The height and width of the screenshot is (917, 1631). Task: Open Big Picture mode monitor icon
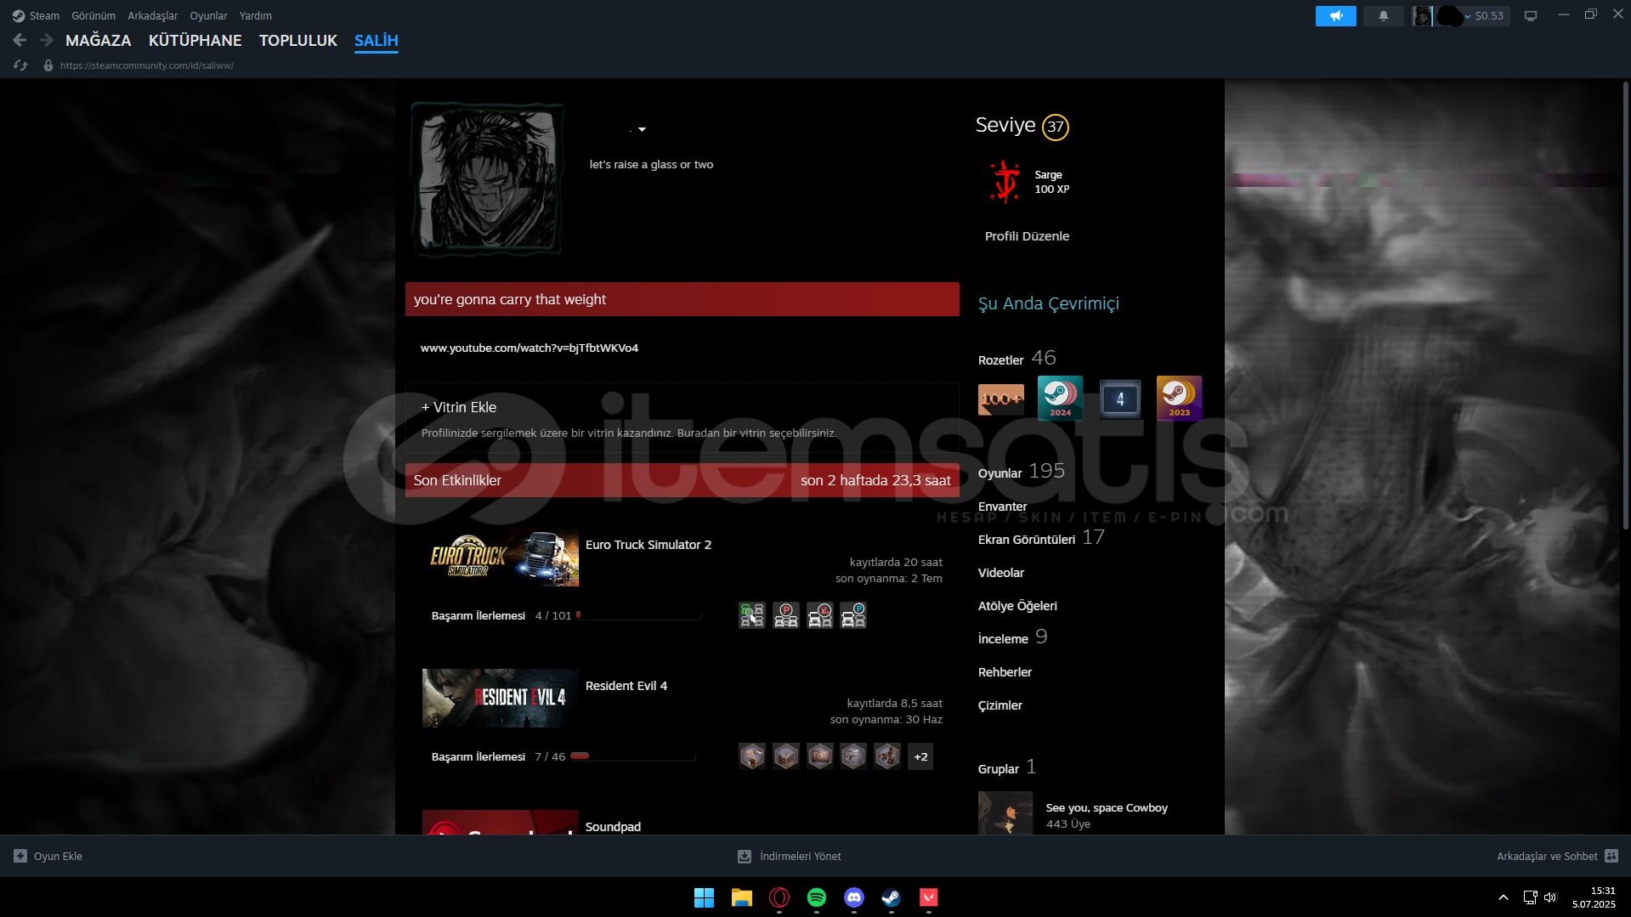click(x=1530, y=16)
